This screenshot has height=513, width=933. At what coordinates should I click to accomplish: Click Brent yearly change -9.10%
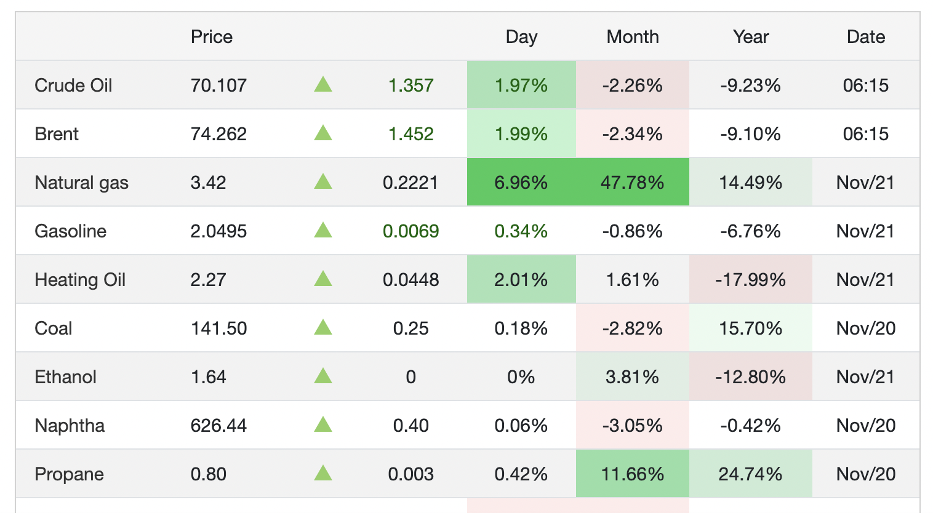(x=751, y=133)
